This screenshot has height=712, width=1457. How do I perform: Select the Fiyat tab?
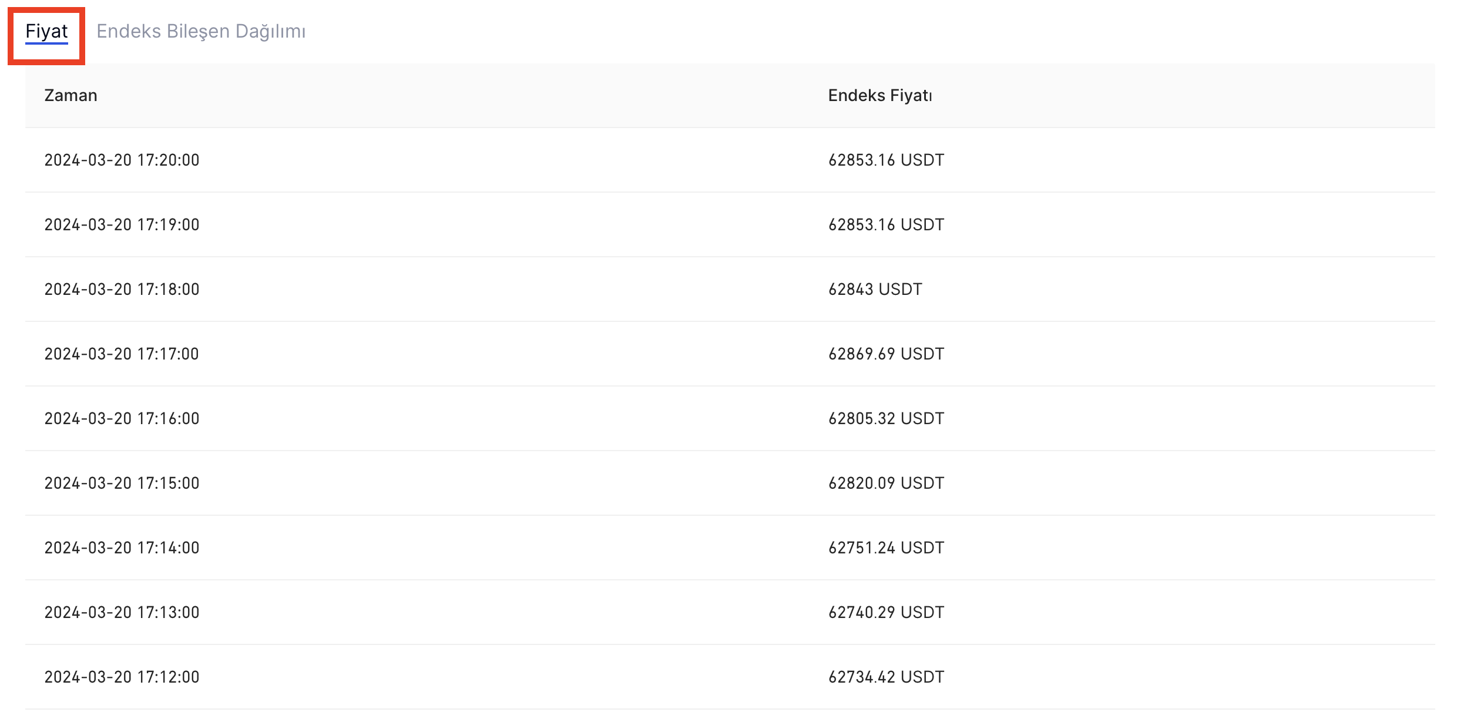(46, 32)
